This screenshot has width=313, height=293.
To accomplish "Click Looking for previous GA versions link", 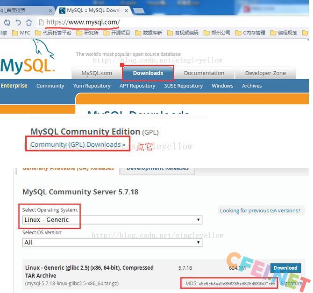I will coord(260,211).
